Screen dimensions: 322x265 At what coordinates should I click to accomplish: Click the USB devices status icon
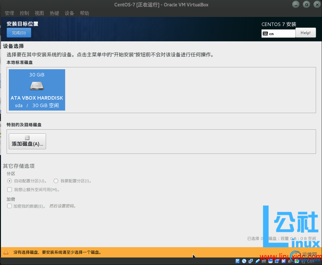[x=257, y=261]
